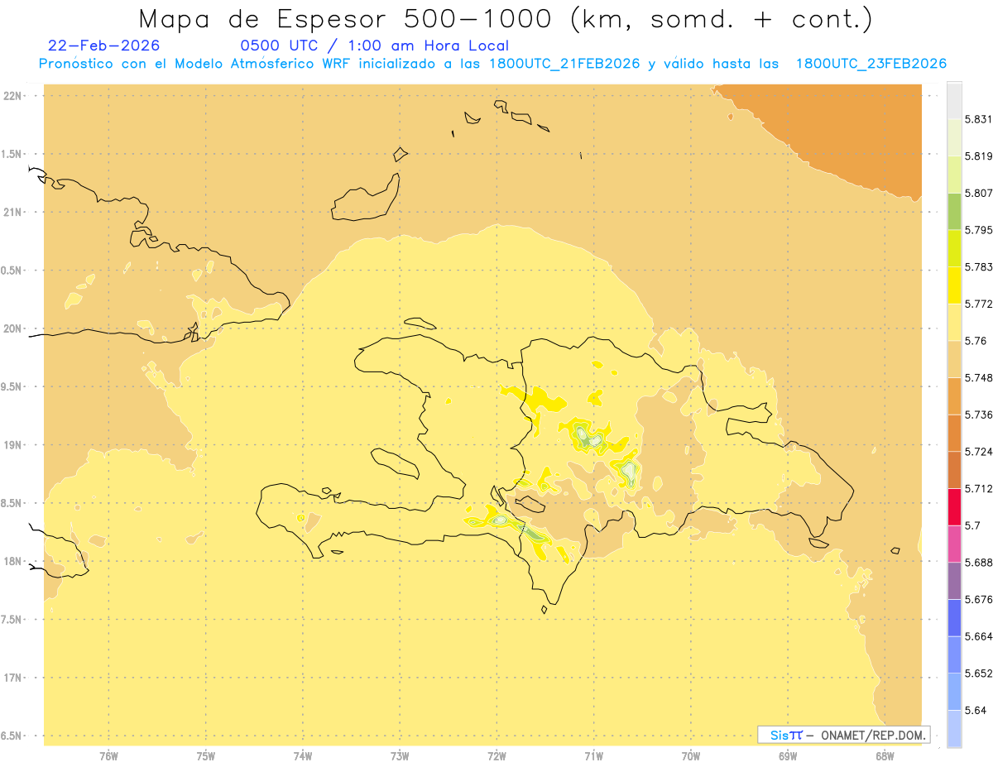Click the bright yellow segment between 5.772 and 5.783
This screenshot has width=993, height=767.
click(x=954, y=285)
